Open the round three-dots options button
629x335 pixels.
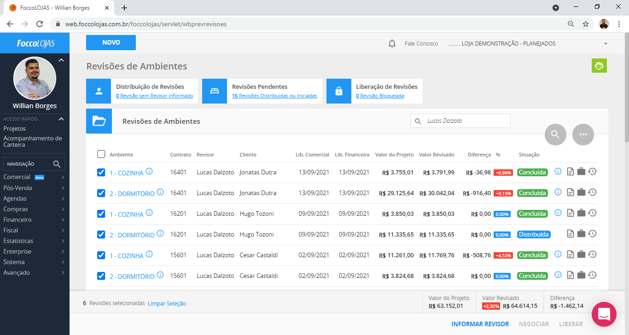(x=583, y=134)
